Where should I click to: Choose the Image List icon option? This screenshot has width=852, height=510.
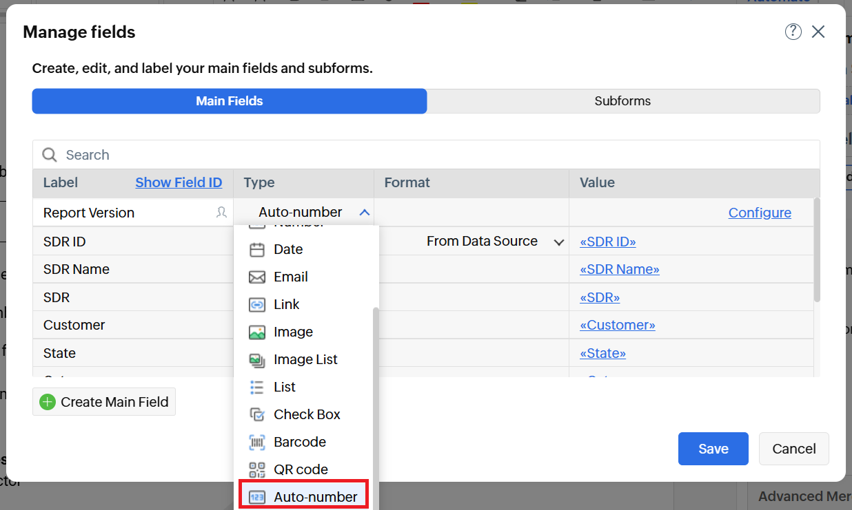pos(257,359)
